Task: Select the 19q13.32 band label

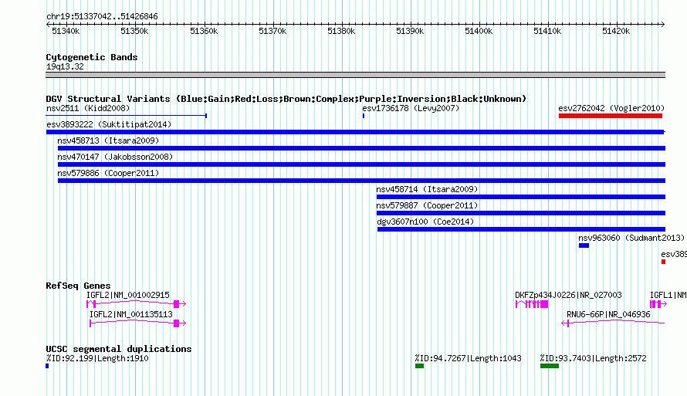Action: coord(65,66)
